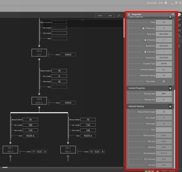Click the VD% Incoming 0.00% value
Image resolution: width=182 pixels, height=172 pixels.
click(164, 136)
